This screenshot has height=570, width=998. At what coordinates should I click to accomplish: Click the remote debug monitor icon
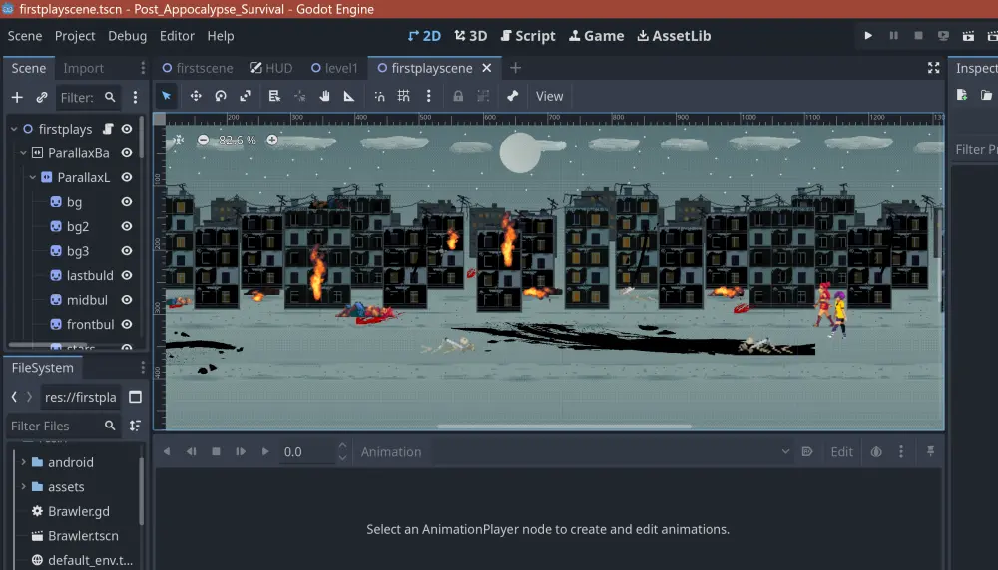[x=943, y=36]
